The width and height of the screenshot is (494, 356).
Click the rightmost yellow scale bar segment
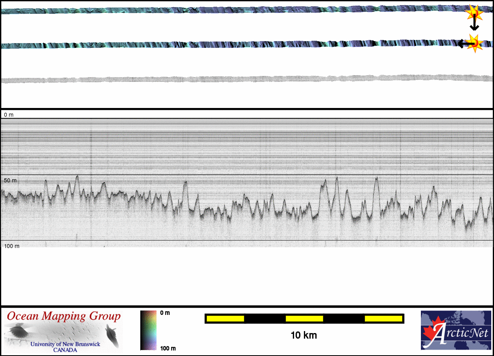pyautogui.click(x=383, y=318)
